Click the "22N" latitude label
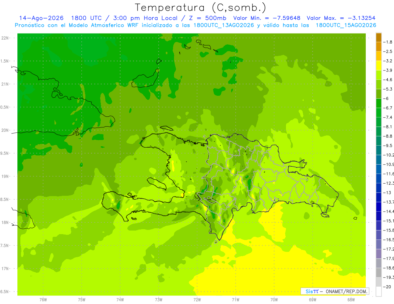Viewport: 394px width, 304px height. tap(6, 38)
